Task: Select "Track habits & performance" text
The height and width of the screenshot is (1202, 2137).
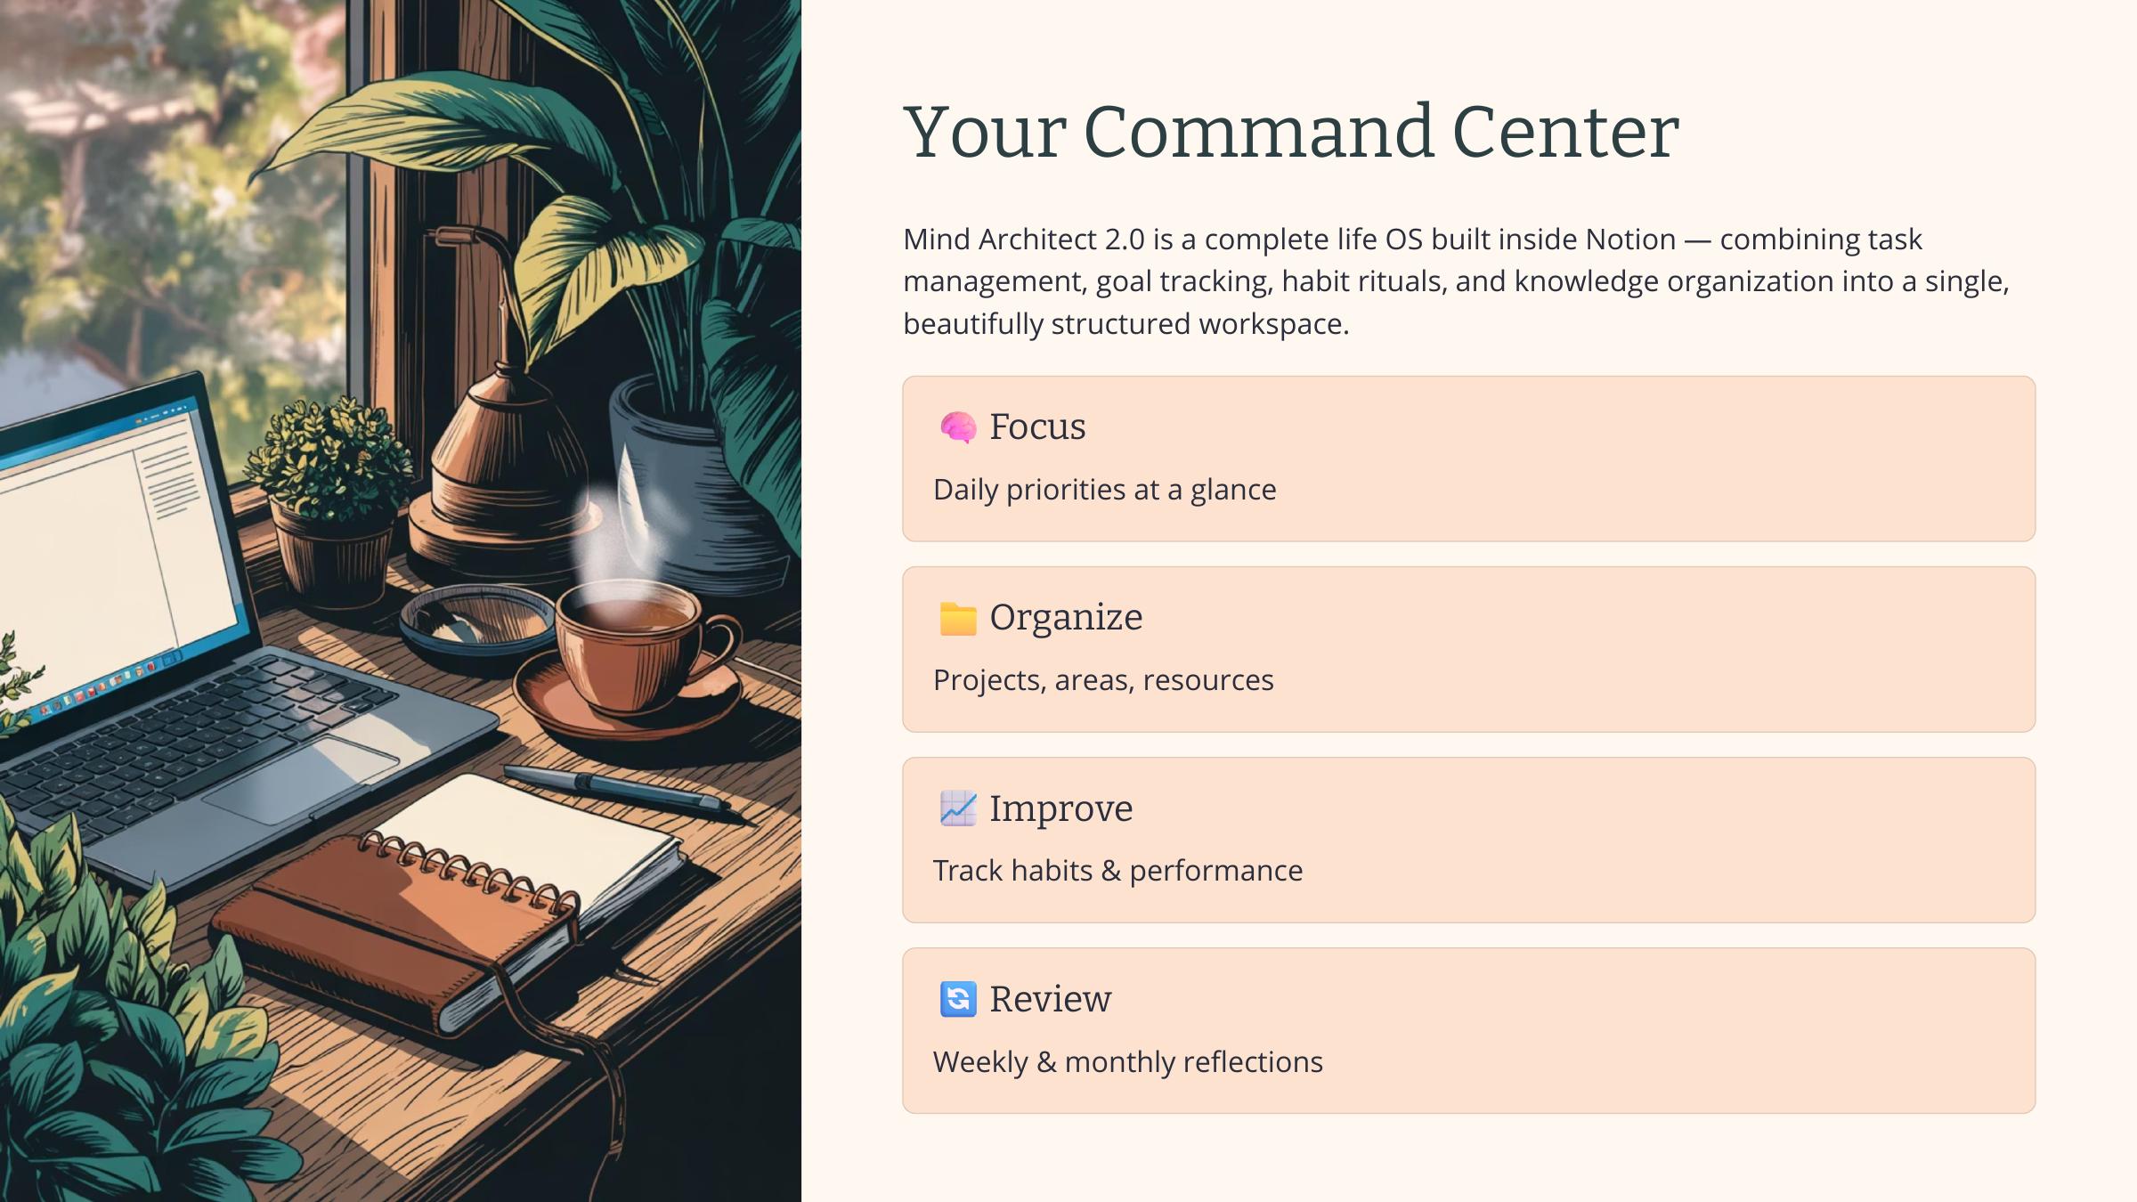Action: click(x=1117, y=871)
